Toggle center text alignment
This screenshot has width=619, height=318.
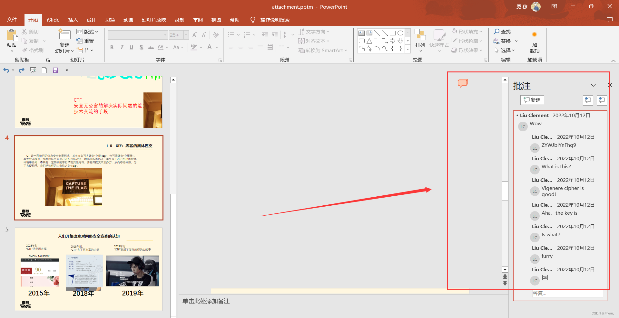(241, 47)
